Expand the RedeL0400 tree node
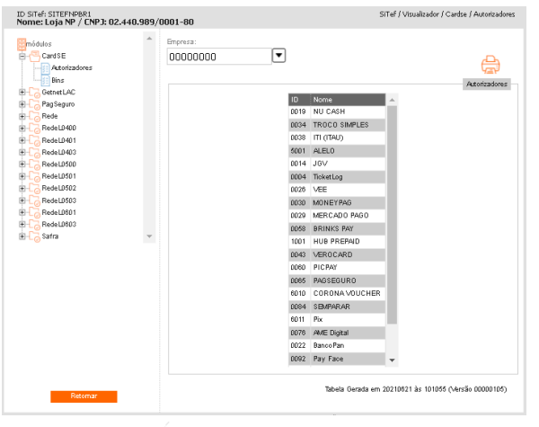539x427 pixels. pos(21,129)
